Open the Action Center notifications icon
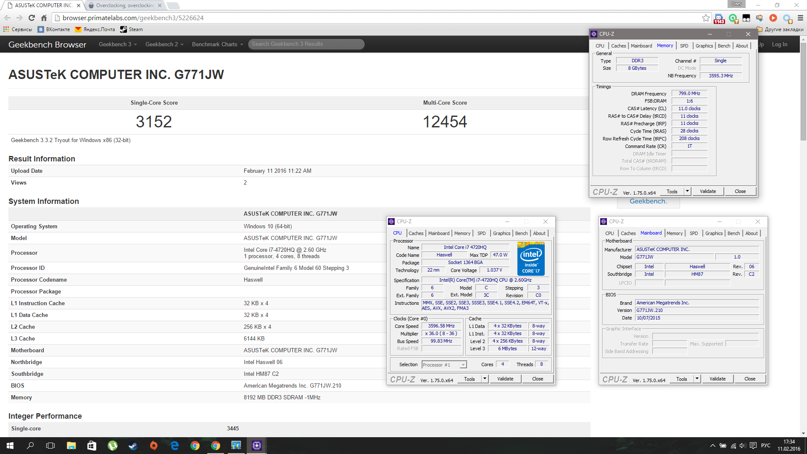The height and width of the screenshot is (454, 807). tap(753, 446)
